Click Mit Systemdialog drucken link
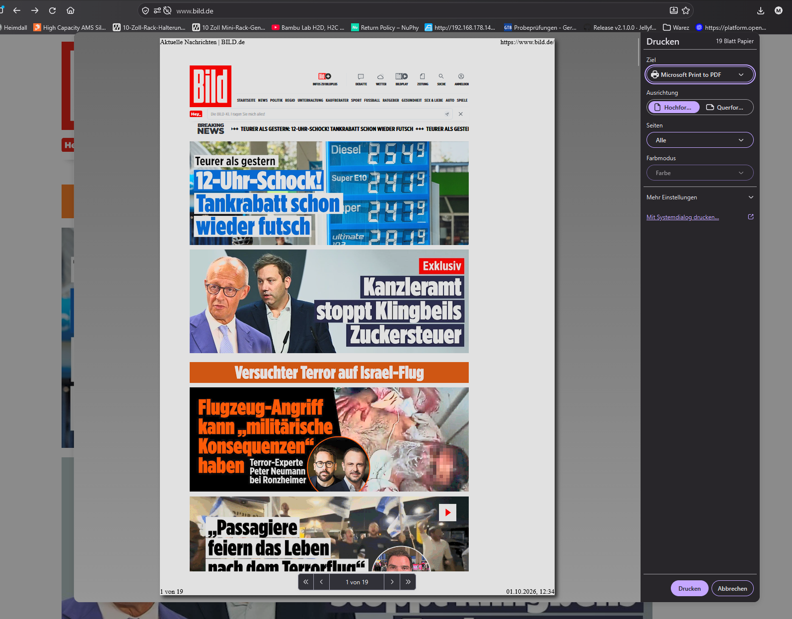 [683, 217]
